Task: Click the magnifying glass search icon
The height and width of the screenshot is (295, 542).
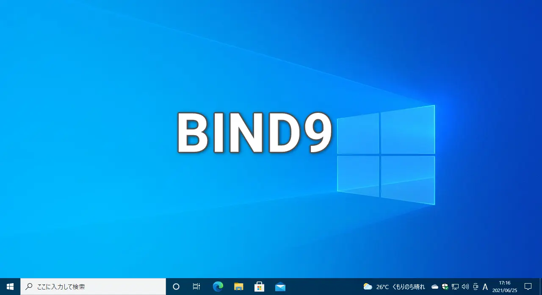Action: tap(28, 287)
